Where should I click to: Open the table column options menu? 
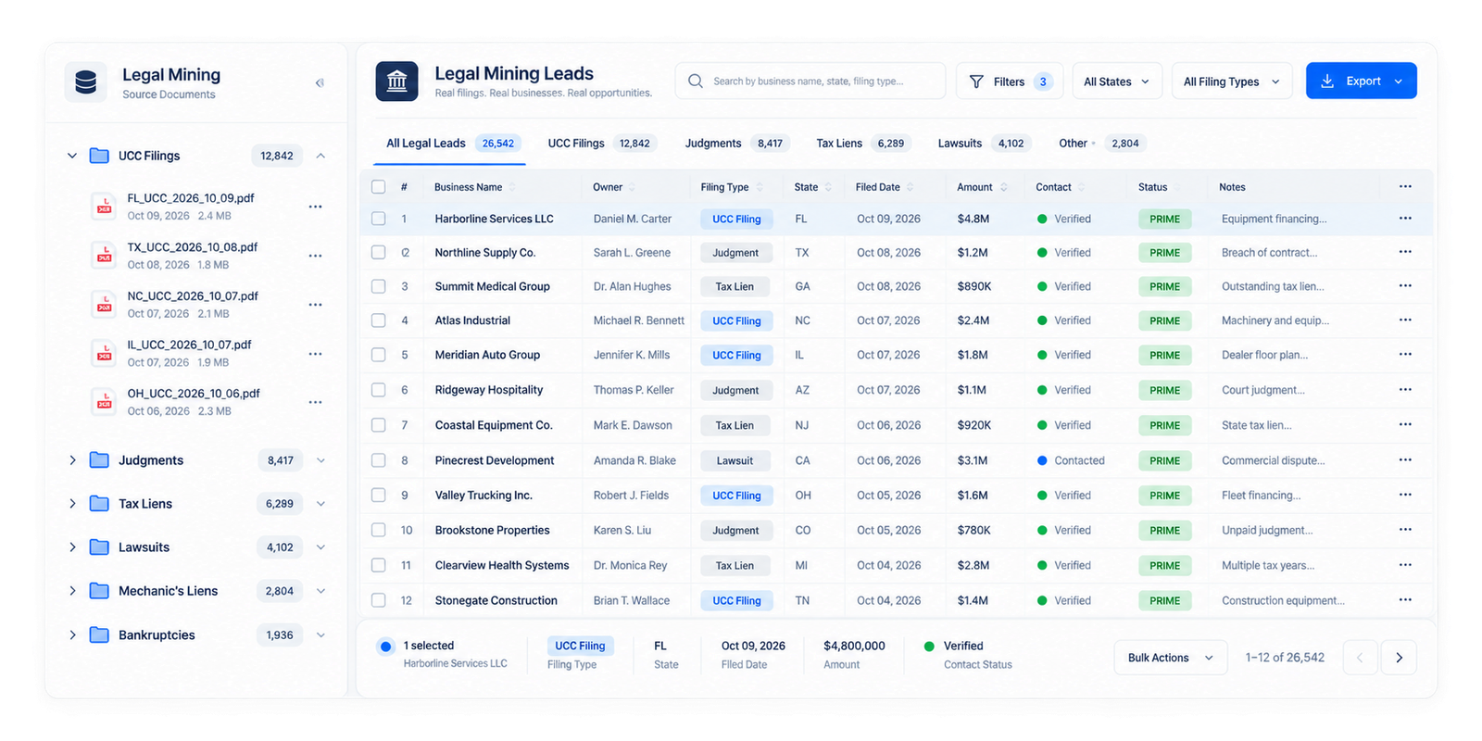click(x=1405, y=187)
